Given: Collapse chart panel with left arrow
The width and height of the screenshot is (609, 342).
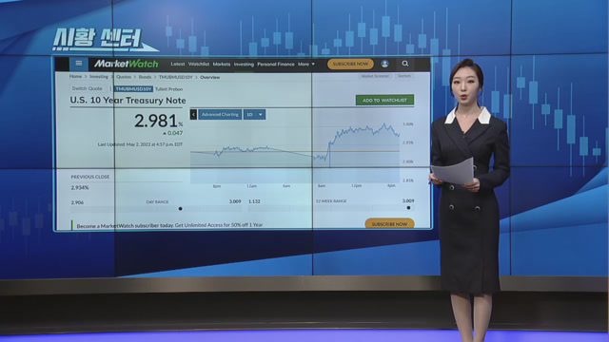Looking at the screenshot, I should (x=193, y=114).
